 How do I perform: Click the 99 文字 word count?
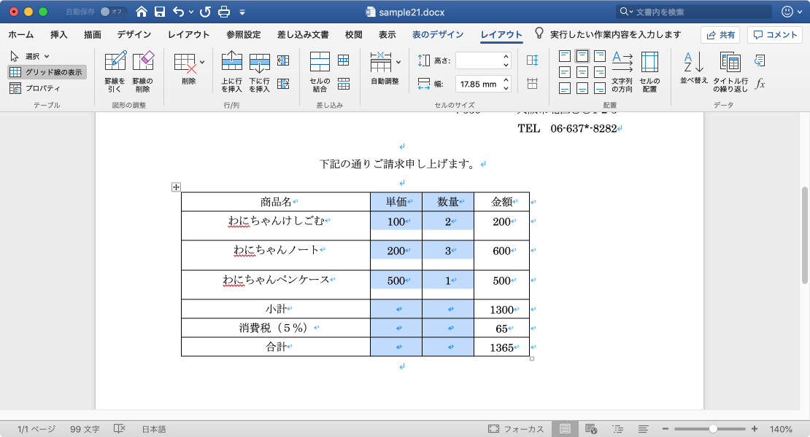[85, 429]
